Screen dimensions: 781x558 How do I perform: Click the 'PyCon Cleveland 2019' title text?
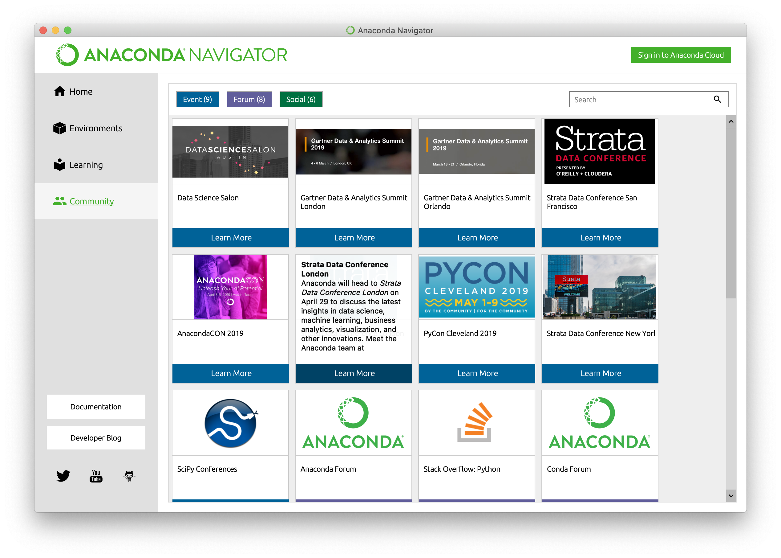(460, 333)
